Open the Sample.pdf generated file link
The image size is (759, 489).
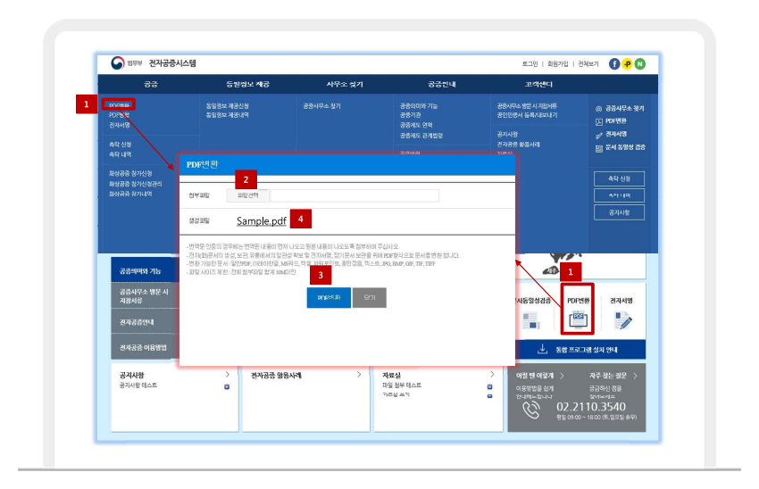262,220
